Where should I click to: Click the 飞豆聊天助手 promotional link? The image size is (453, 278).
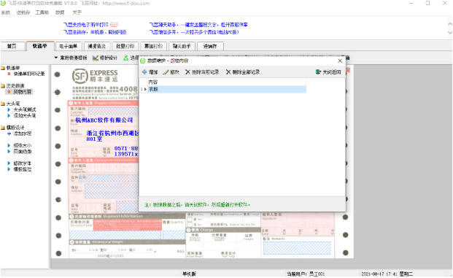pos(198,25)
